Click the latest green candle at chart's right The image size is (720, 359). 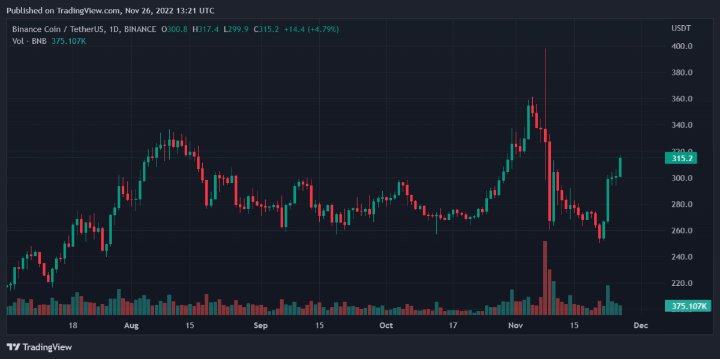[620, 167]
